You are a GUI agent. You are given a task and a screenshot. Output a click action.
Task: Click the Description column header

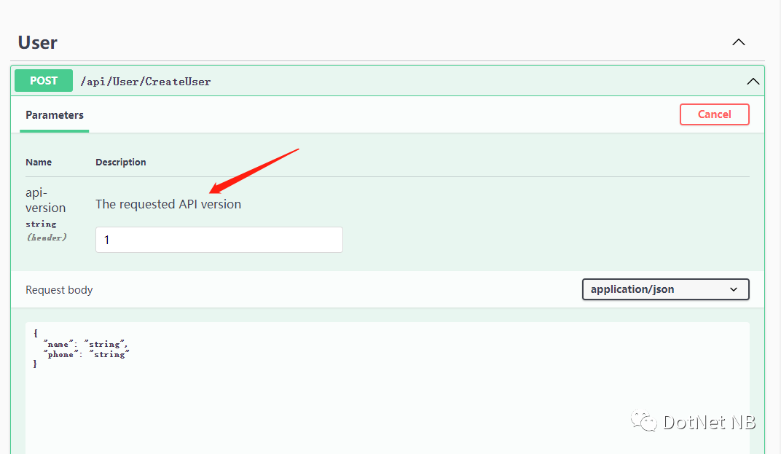(x=121, y=163)
